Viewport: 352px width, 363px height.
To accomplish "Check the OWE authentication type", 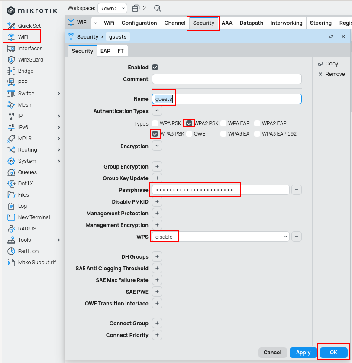I will [x=189, y=134].
